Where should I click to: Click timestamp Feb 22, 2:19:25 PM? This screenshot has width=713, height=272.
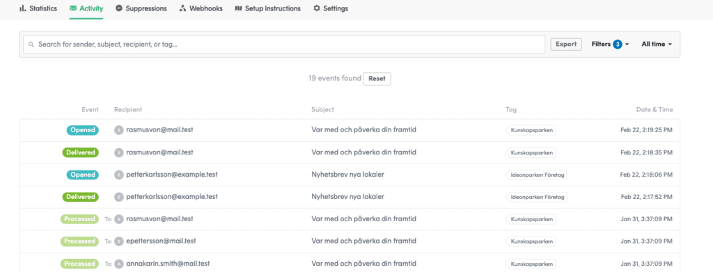click(x=647, y=130)
